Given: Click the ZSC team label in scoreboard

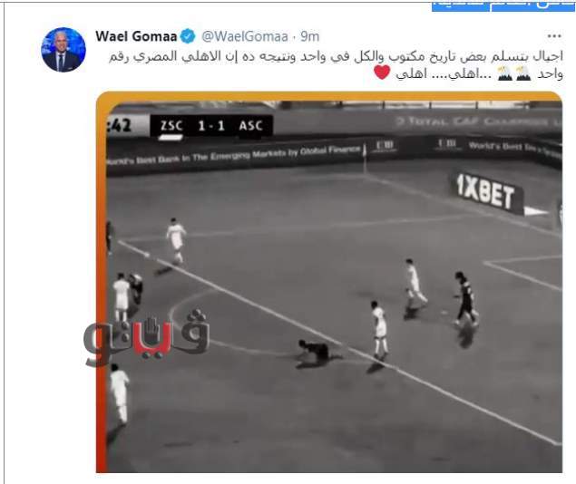Looking at the screenshot, I should tap(171, 126).
